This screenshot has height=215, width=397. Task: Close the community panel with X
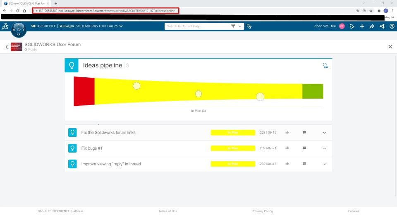pos(390,47)
